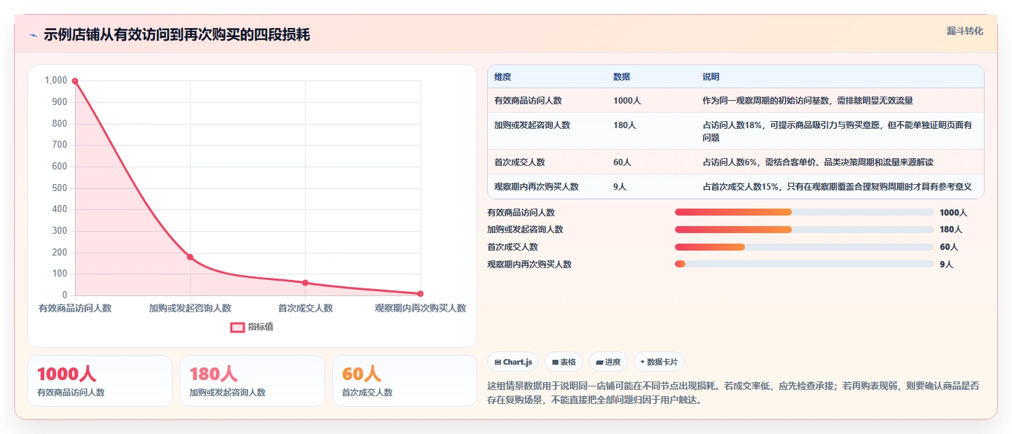
Task: Click the progress value 1000人
Action: coord(953,213)
